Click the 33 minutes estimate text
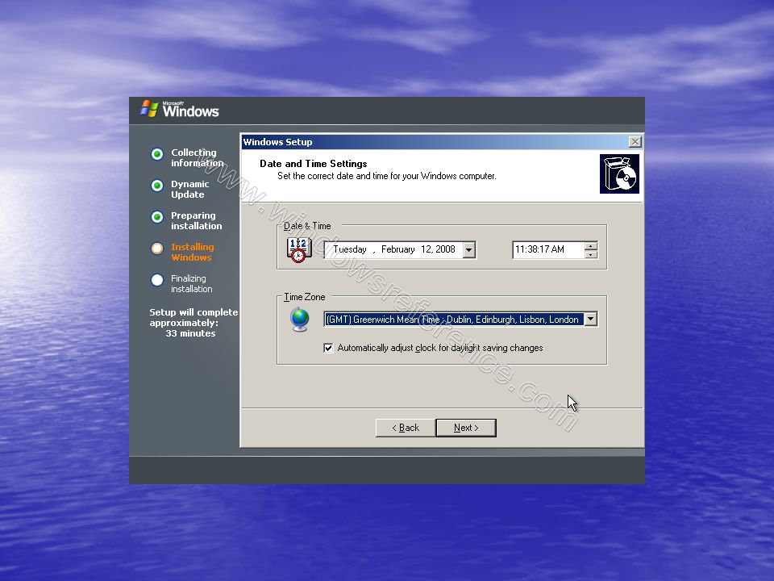 pos(190,333)
